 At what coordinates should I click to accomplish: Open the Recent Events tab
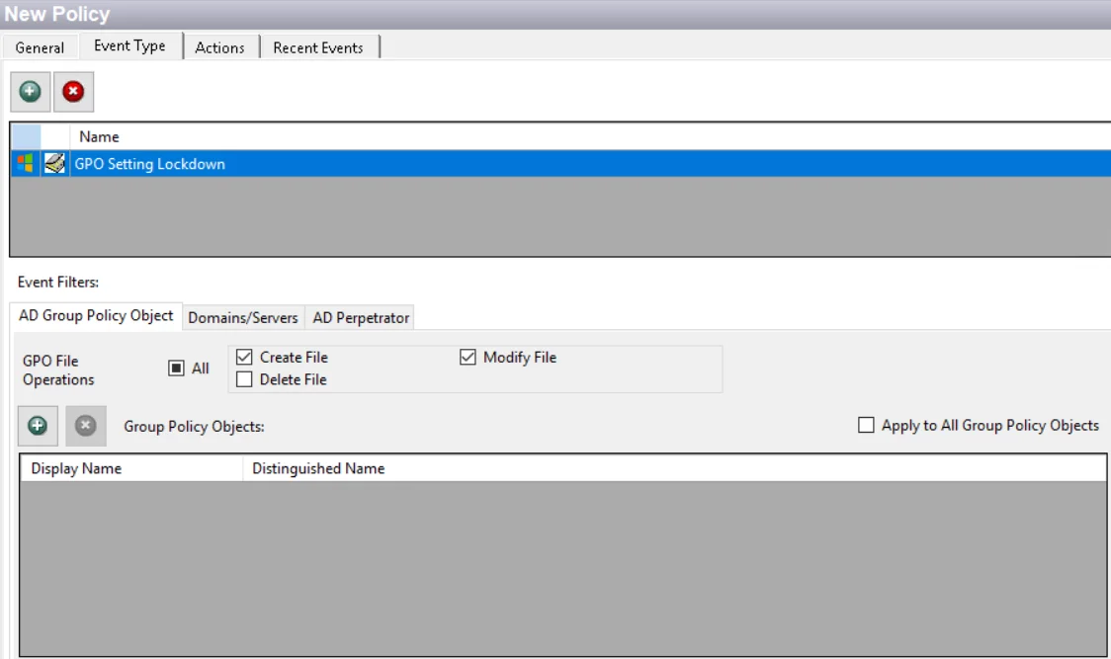[x=318, y=47]
